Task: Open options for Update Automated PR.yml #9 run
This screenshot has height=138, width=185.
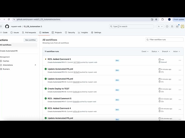Action: (180, 80)
